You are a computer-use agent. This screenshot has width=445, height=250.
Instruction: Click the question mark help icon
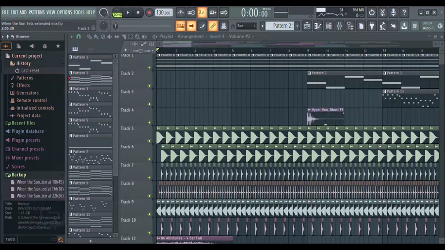(x=404, y=13)
